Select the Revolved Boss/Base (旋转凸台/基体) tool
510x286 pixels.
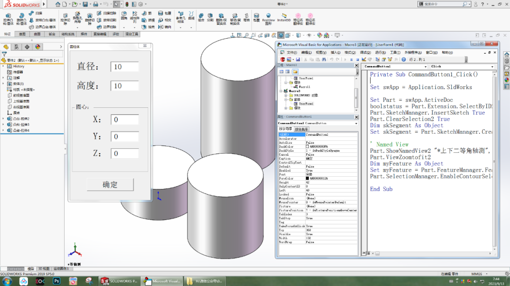click(21, 19)
